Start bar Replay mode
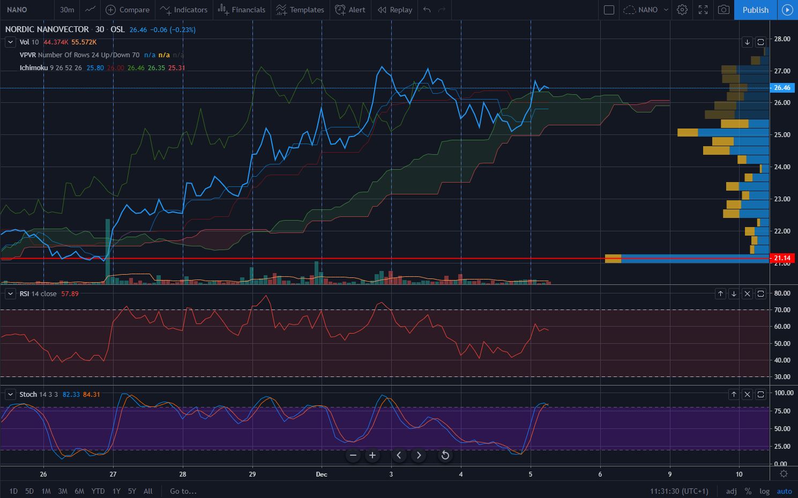This screenshot has height=498, width=798. tap(395, 10)
